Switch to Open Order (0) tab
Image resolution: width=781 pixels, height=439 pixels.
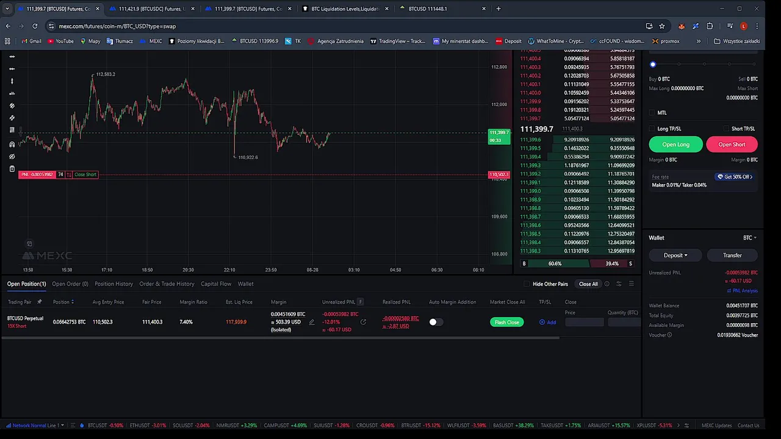(70, 284)
